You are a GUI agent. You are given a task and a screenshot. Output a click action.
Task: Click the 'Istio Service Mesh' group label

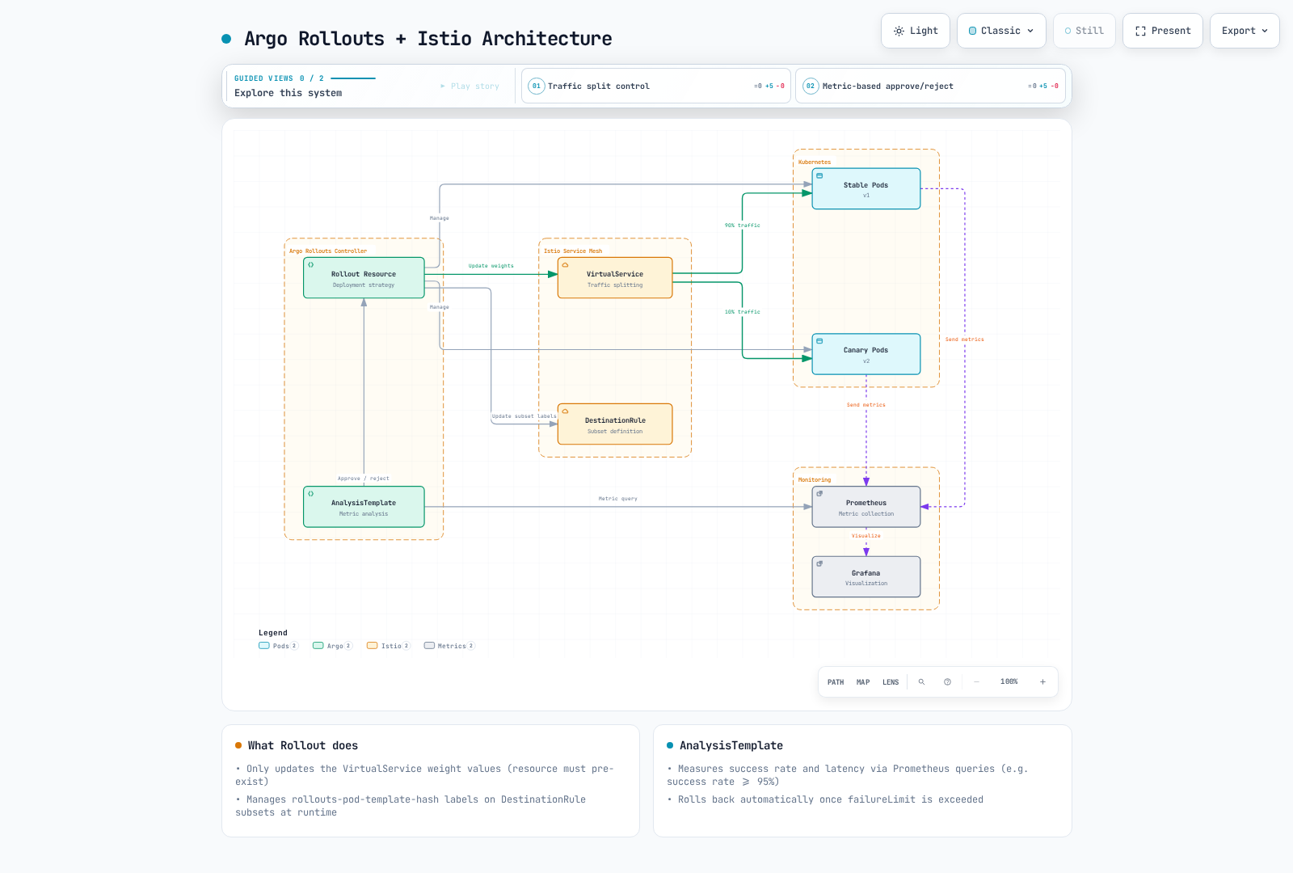click(572, 251)
